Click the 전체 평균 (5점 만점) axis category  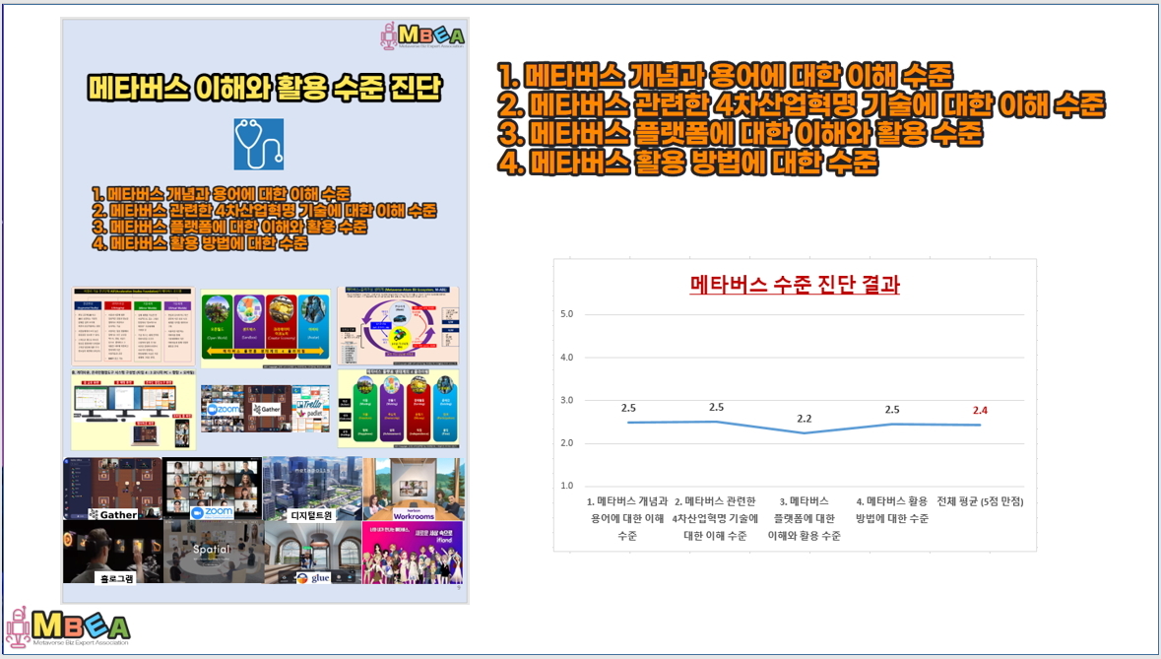pyautogui.click(x=981, y=501)
